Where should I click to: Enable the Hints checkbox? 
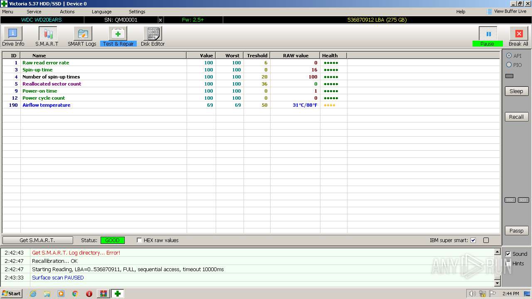pos(508,263)
